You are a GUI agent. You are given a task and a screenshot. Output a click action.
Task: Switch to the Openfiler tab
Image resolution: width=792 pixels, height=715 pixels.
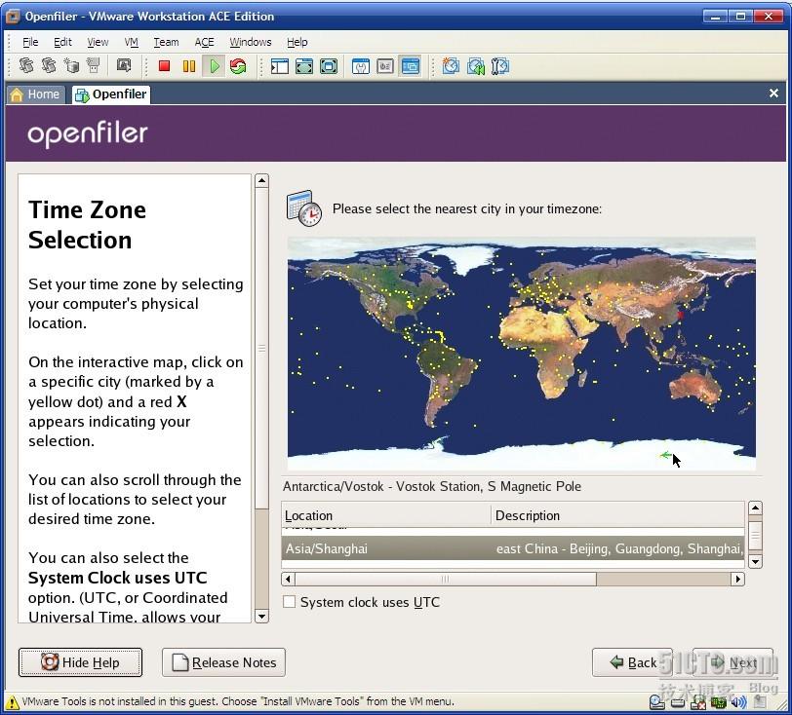point(111,94)
